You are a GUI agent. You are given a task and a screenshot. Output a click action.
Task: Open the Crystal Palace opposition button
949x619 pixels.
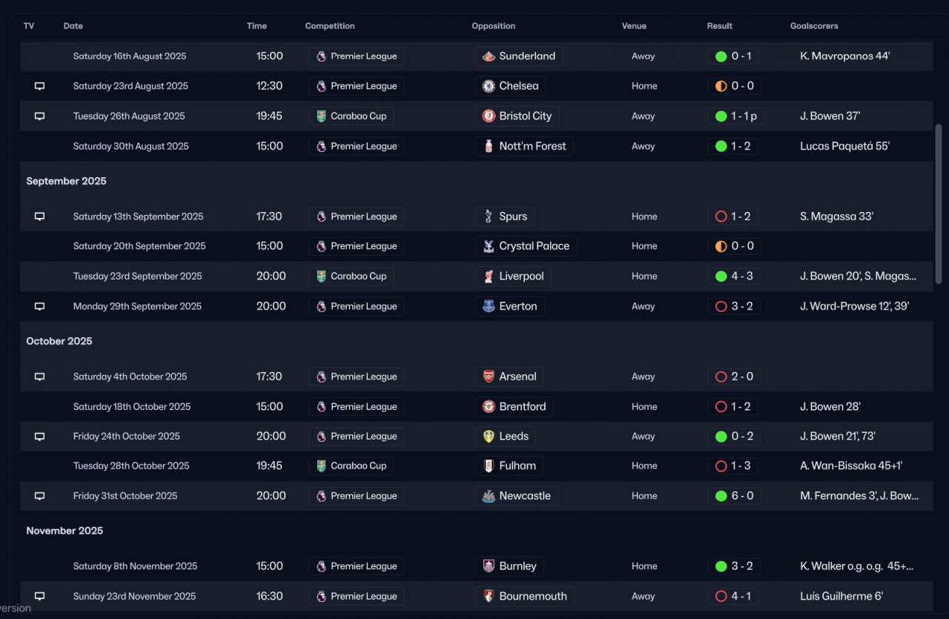pos(526,246)
